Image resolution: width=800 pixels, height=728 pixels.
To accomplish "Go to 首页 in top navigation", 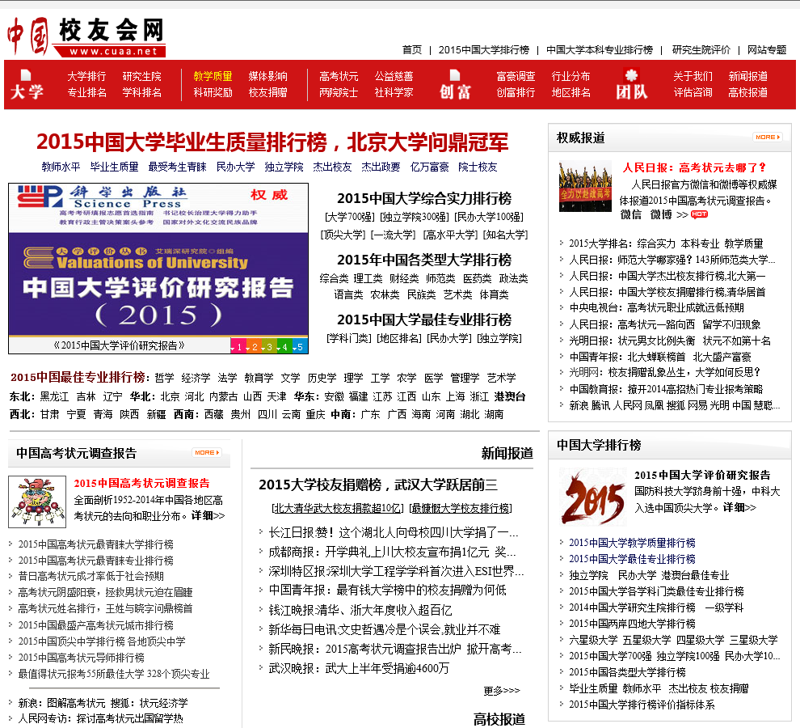I will 412,50.
